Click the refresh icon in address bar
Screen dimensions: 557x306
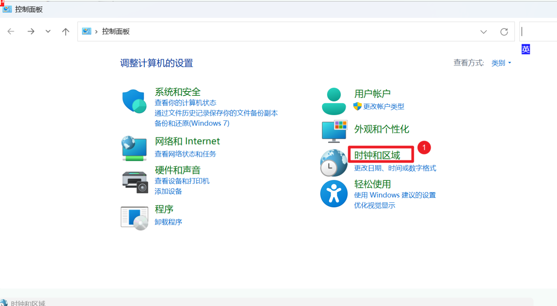point(504,32)
